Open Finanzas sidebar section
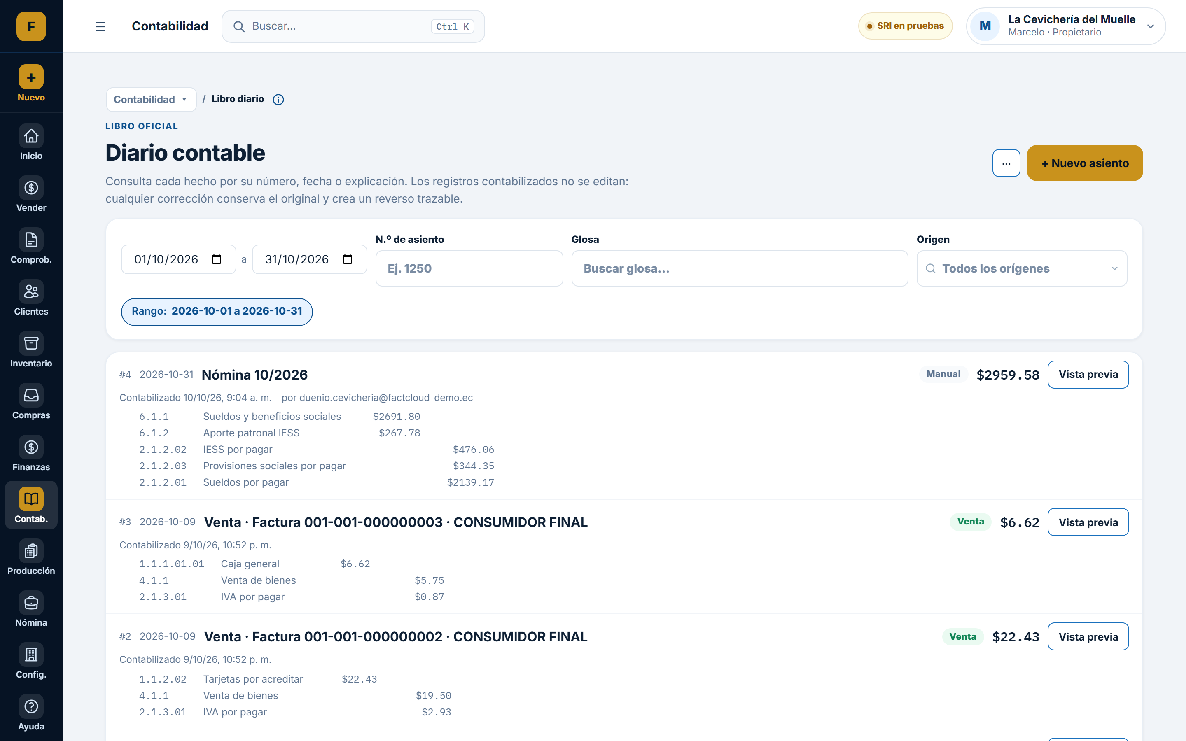 coord(31,454)
